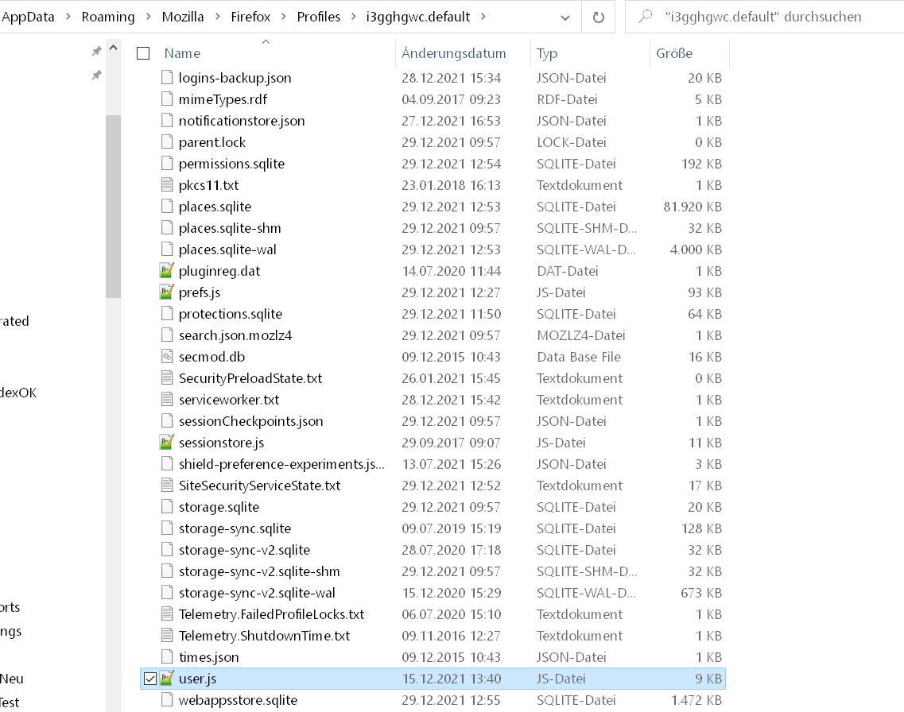
Task: Click the refresh button in address bar
Action: pyautogui.click(x=599, y=17)
